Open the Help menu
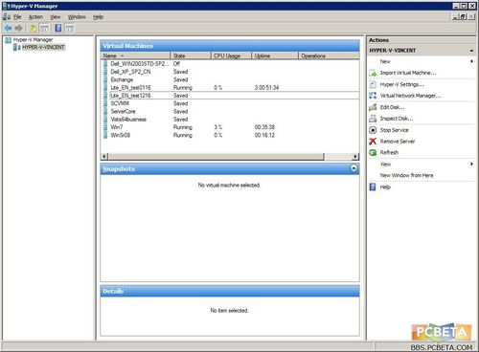The width and height of the screenshot is (479, 352). 98,17
